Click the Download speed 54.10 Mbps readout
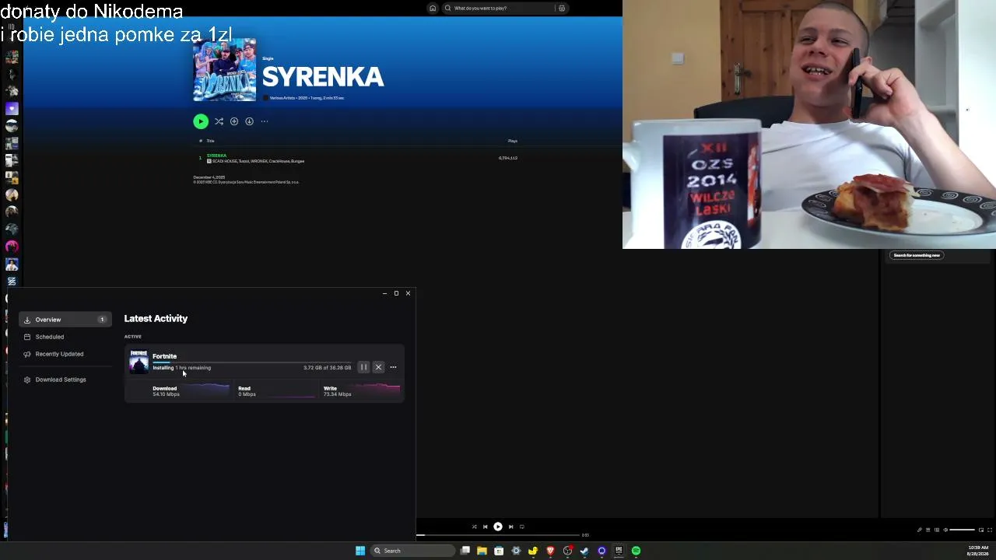The image size is (996, 560). 166,391
